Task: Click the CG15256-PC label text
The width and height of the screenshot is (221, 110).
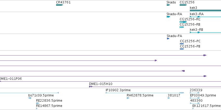Action: pyautogui.click(x=190, y=41)
